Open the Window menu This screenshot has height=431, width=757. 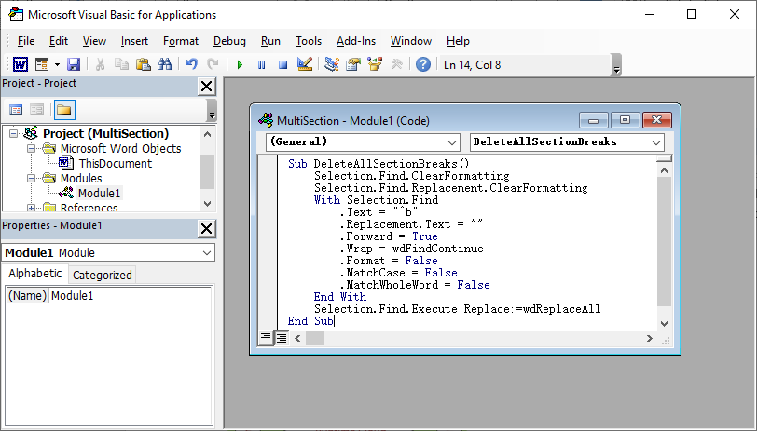pos(411,41)
